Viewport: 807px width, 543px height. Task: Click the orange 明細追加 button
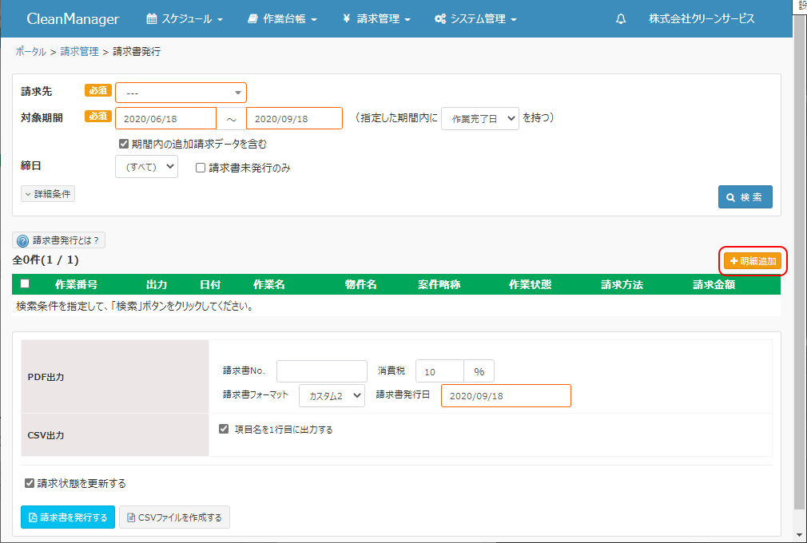click(x=753, y=261)
